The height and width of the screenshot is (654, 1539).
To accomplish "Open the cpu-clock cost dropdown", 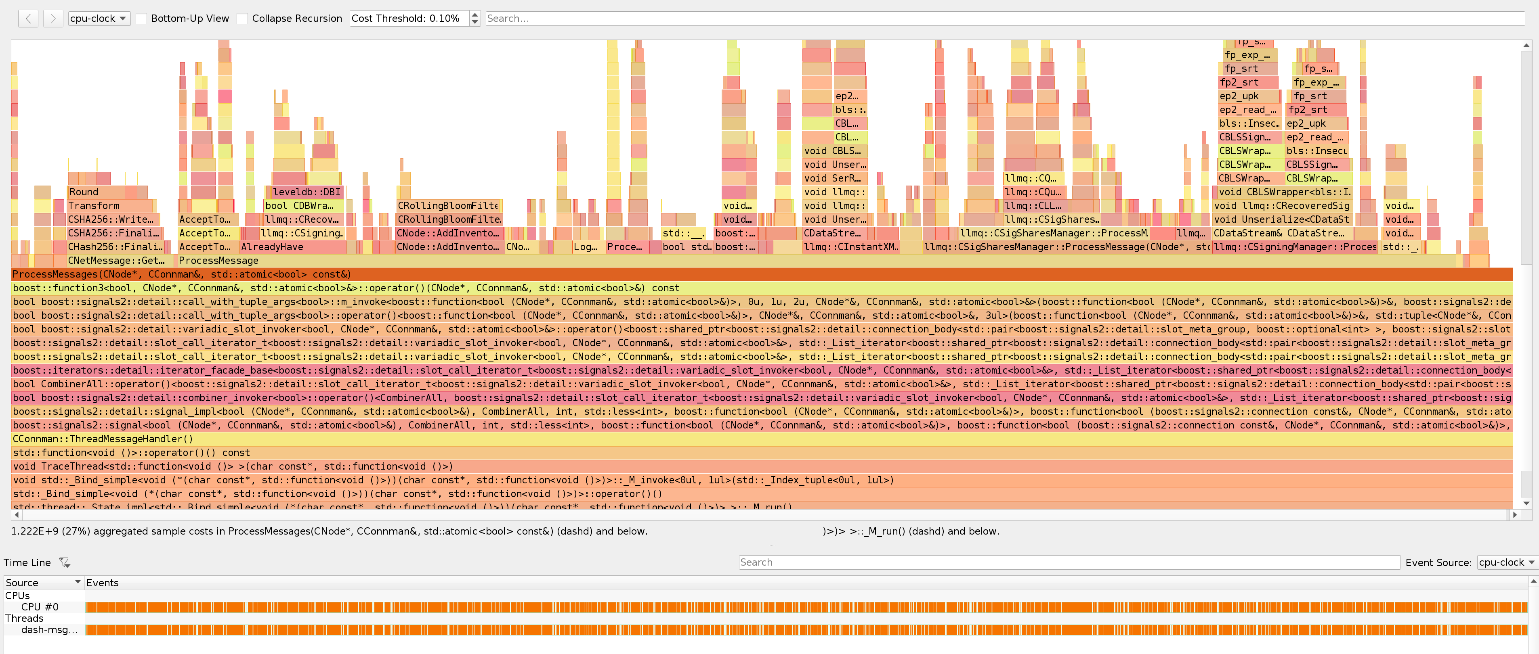I will [x=99, y=19].
